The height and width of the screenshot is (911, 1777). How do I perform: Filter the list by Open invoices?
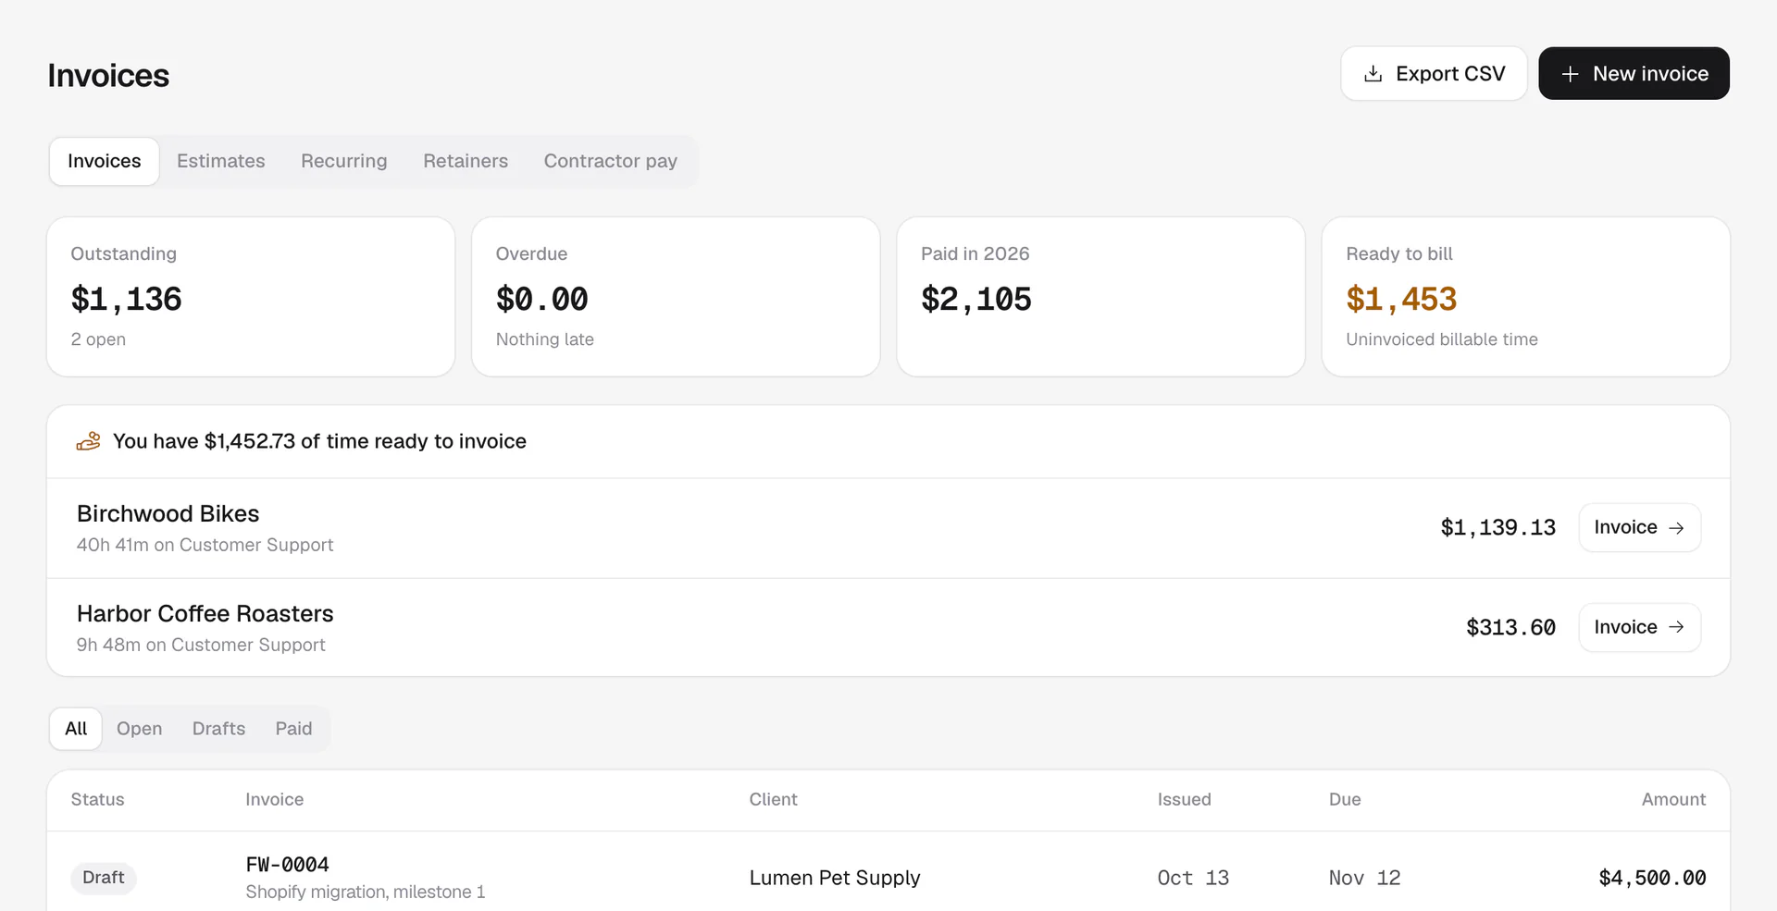[x=140, y=729]
